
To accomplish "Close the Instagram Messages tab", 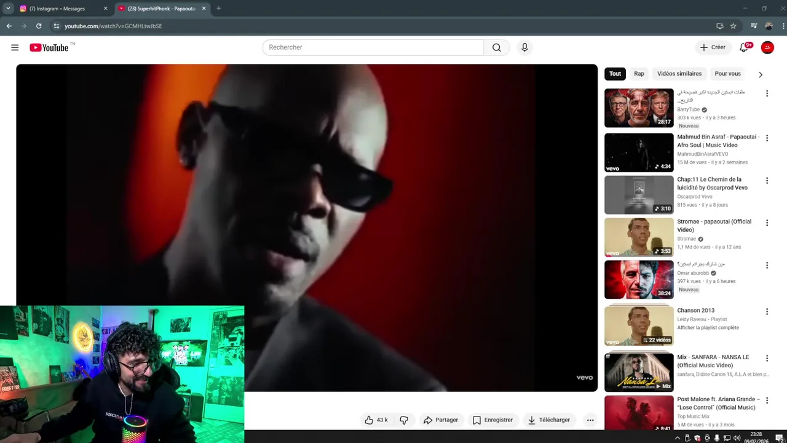I will pyautogui.click(x=105, y=9).
